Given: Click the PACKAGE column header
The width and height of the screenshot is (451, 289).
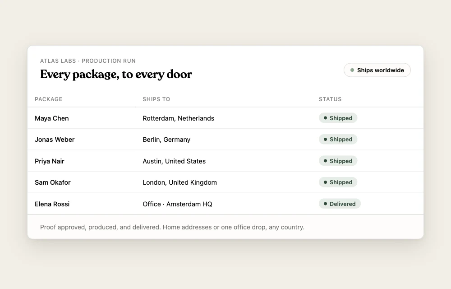Looking at the screenshot, I should pyautogui.click(x=48, y=99).
